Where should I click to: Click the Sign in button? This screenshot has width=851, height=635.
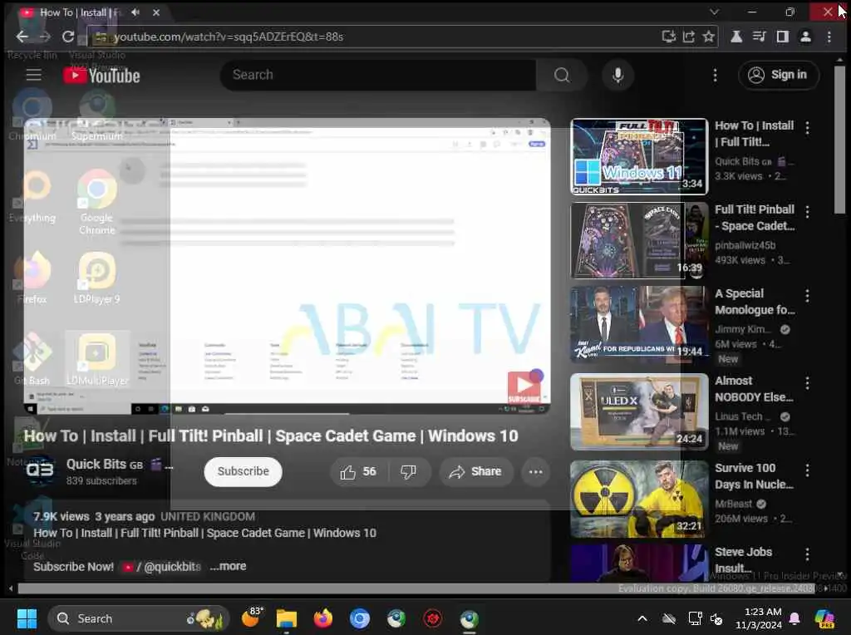(778, 75)
